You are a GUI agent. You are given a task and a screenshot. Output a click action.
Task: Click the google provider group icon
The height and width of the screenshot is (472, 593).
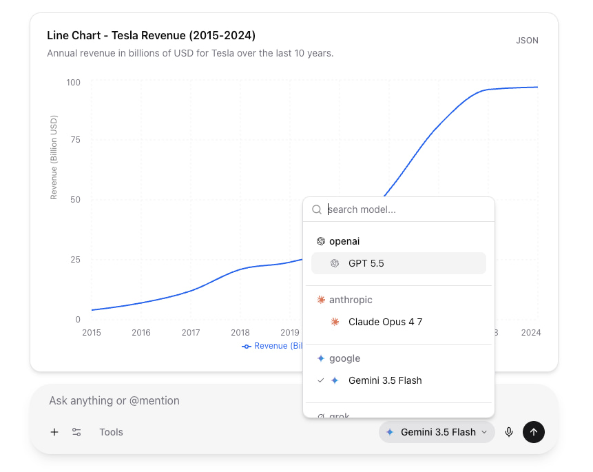click(321, 358)
